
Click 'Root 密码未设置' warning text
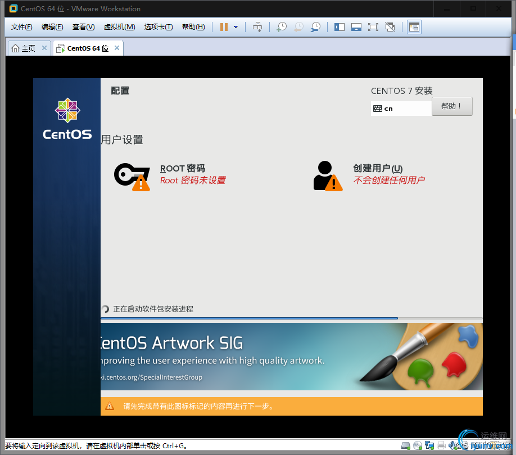click(193, 181)
